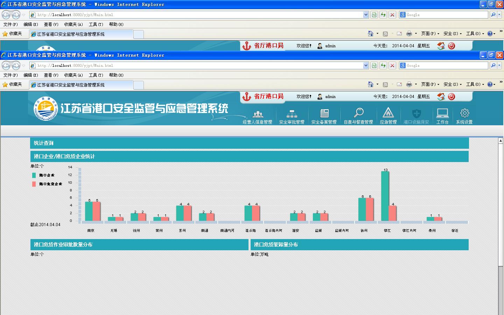
Task: Open the 工作台 laptop icon
Action: click(x=442, y=113)
